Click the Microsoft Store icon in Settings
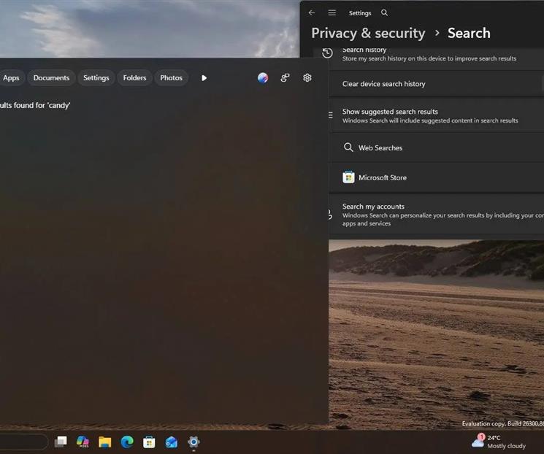544x454 pixels. 348,177
